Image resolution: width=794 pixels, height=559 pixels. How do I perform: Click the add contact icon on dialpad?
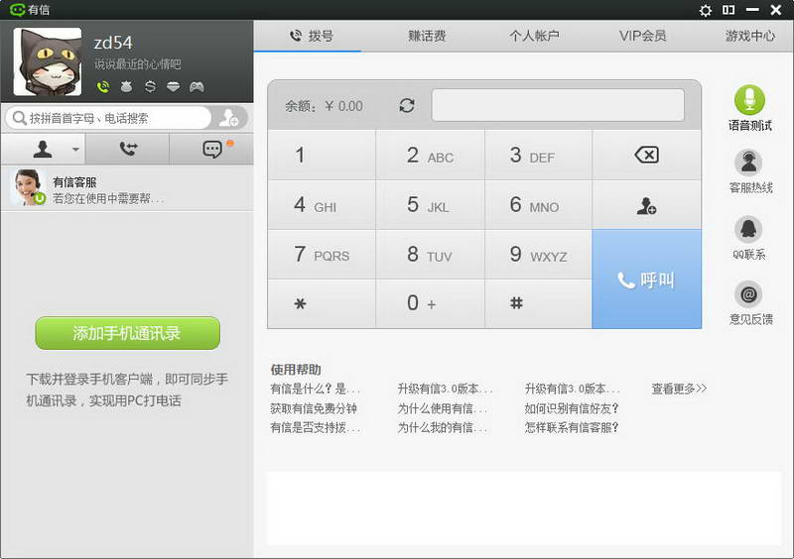[x=646, y=206]
